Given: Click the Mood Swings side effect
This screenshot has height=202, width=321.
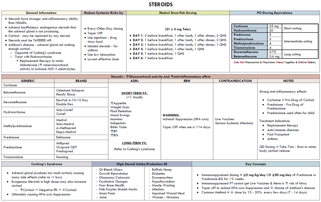Looking at the screenshot, I should 120,115.
